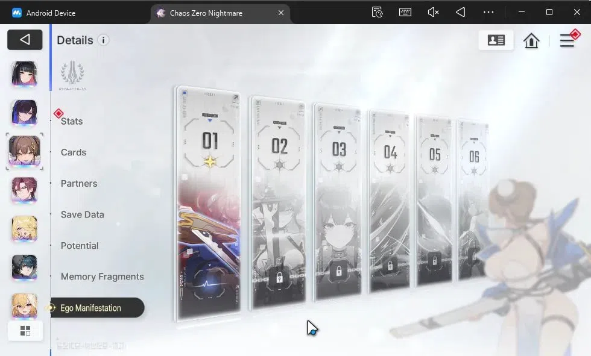
Task: Click the lock icon on panel 03
Action: click(338, 271)
